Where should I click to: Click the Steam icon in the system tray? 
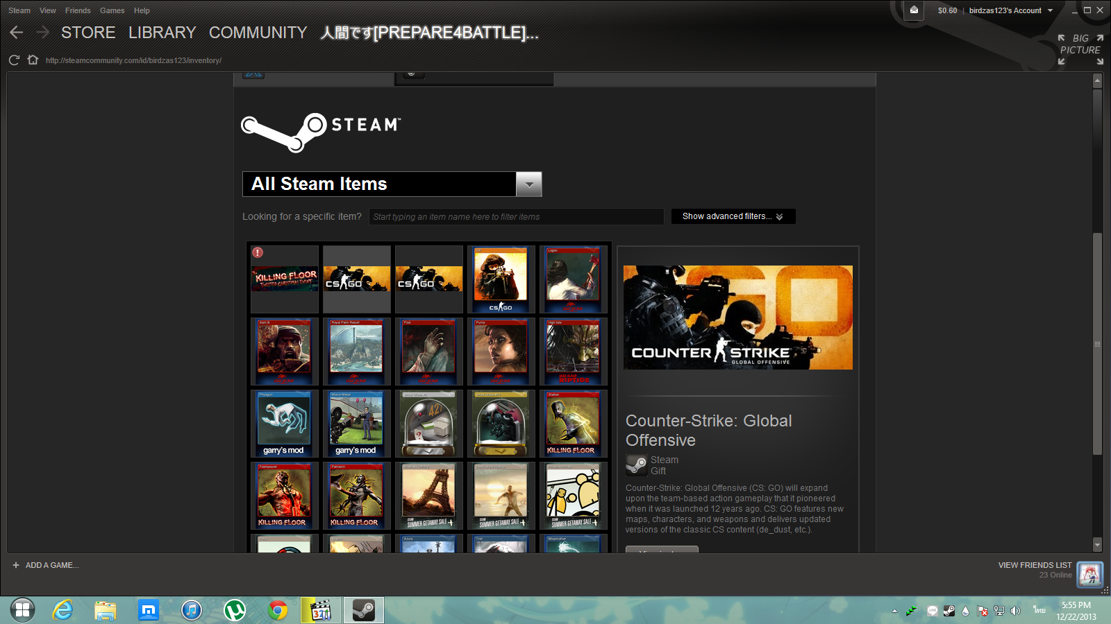pos(949,611)
